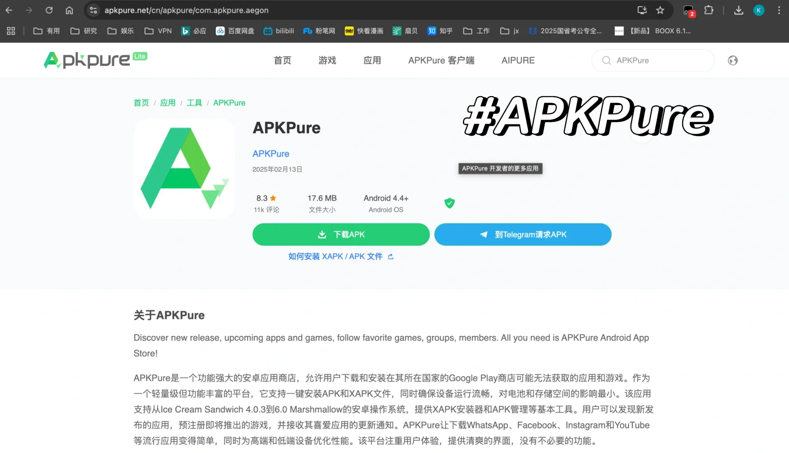Open the APKPure 客户端 menu item
The height and width of the screenshot is (453, 789).
[442, 60]
